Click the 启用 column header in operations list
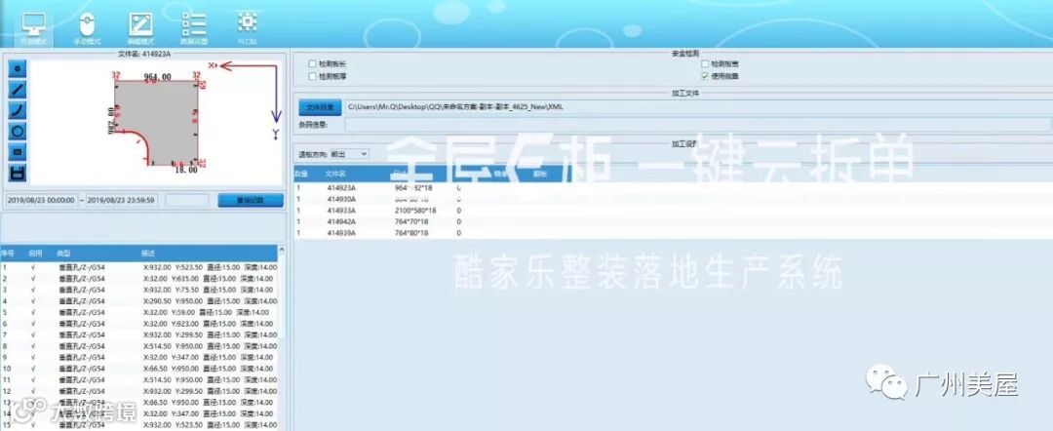1053x431 pixels. point(34,254)
